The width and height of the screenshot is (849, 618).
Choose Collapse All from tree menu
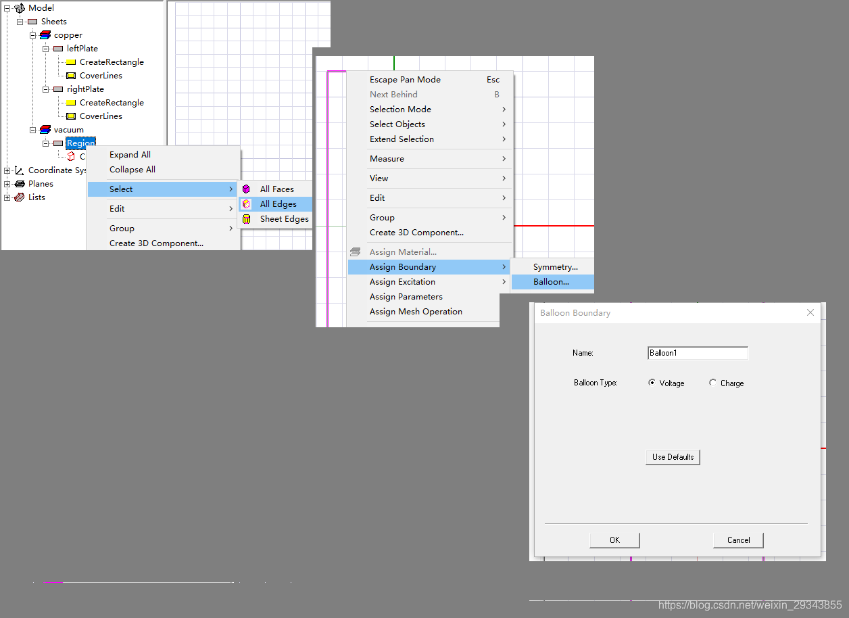click(164, 170)
